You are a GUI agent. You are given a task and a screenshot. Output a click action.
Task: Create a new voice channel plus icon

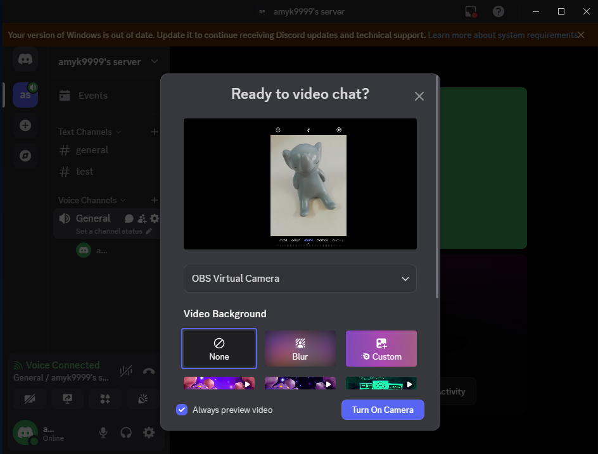(154, 200)
